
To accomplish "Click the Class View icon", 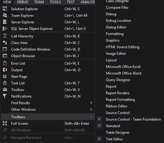I will point(5,42).
